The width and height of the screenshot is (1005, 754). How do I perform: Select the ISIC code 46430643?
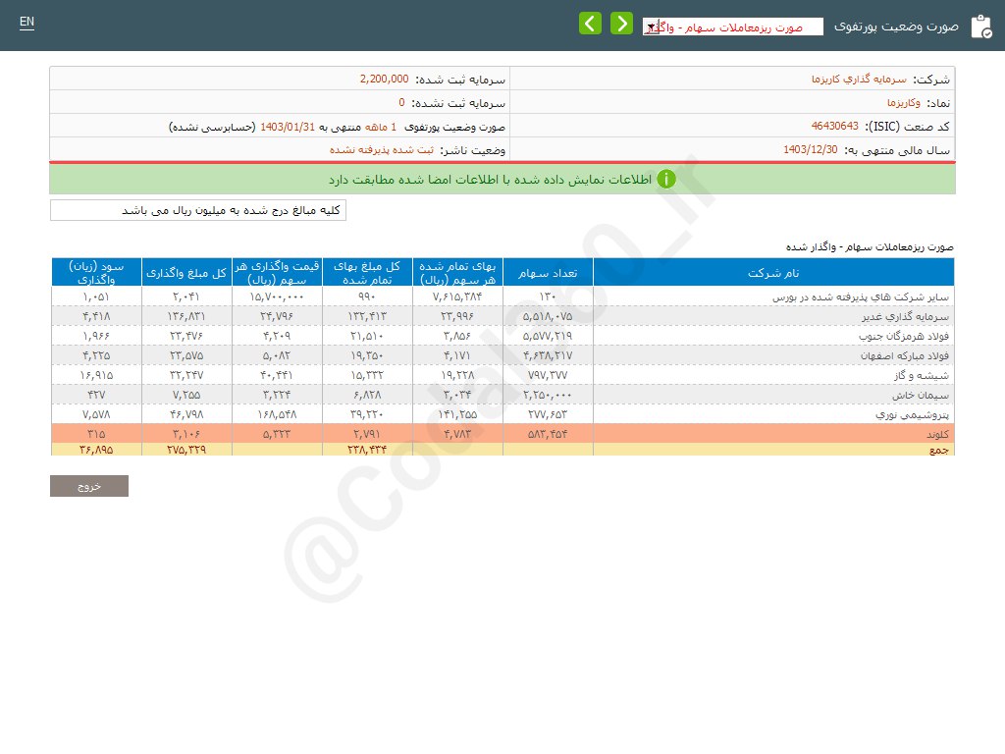[x=834, y=127]
